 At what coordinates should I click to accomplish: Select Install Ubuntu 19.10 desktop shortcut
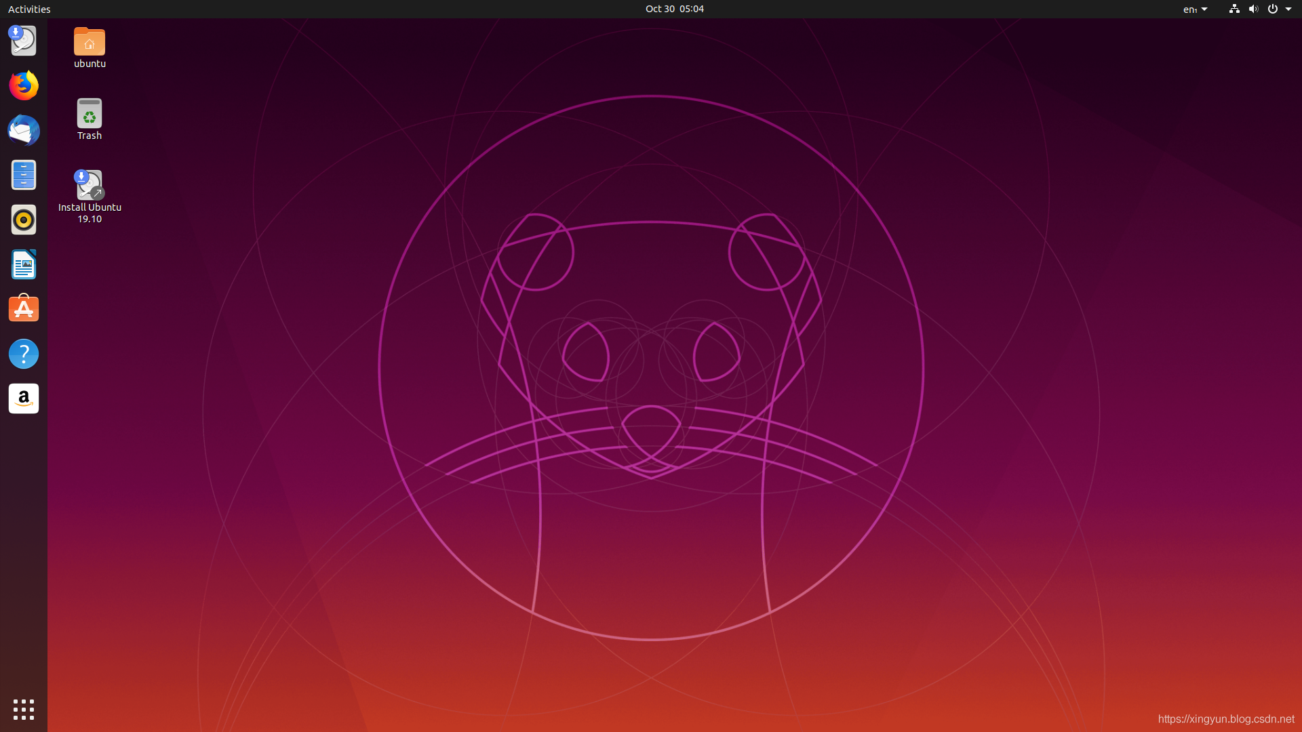(90, 186)
